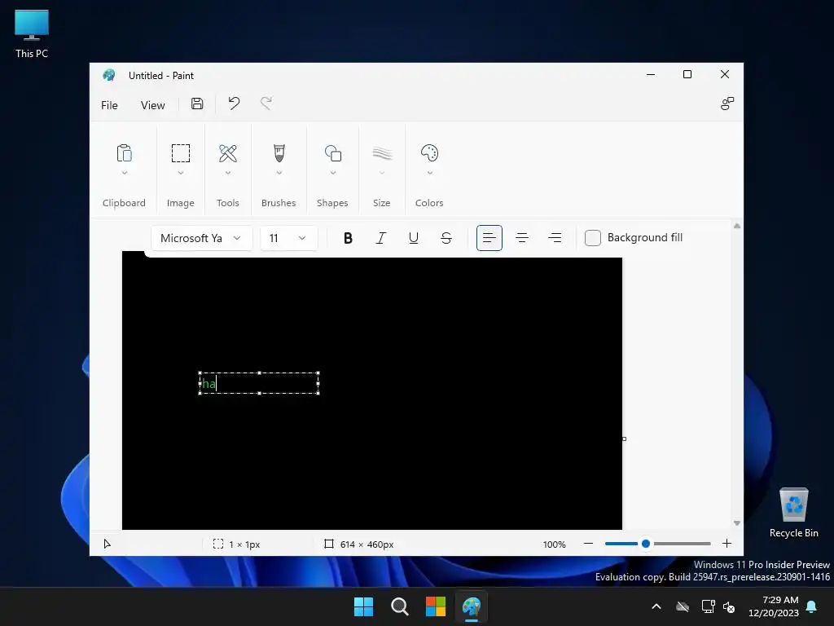Select left text alignment
Viewport: 834px width, 626px height.
[489, 238]
